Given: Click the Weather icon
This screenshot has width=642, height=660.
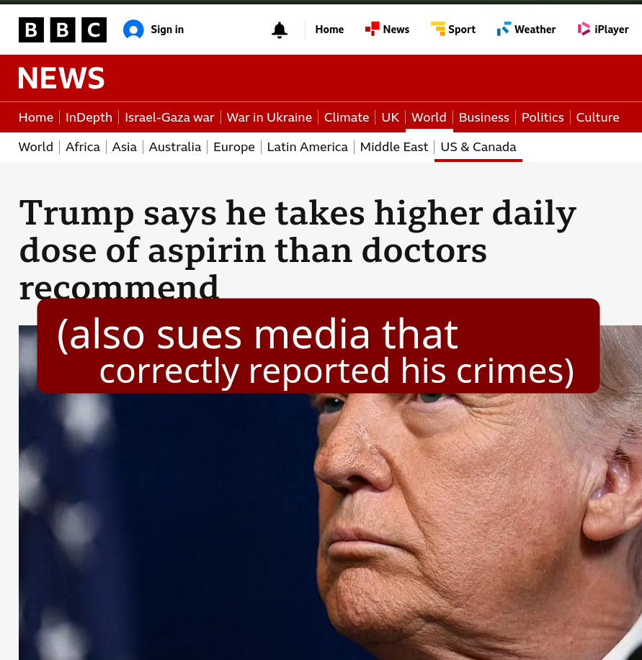Looking at the screenshot, I should (x=504, y=28).
